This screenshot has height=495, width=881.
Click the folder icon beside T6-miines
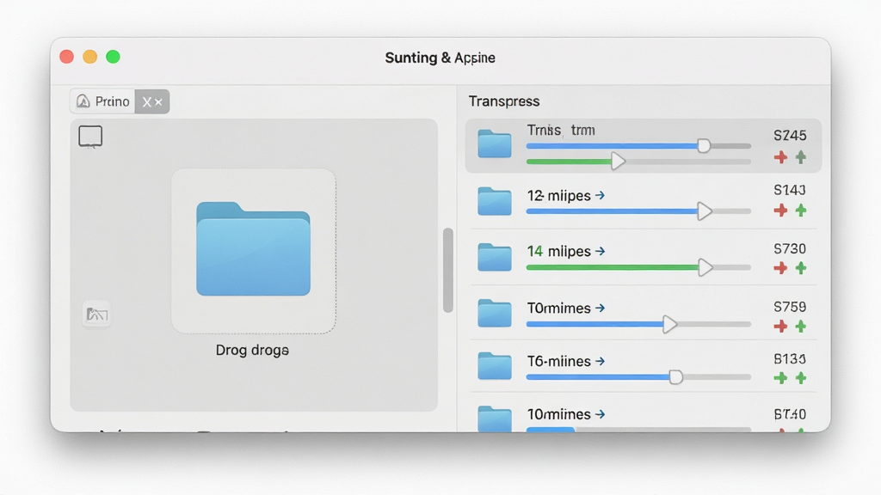coord(495,366)
